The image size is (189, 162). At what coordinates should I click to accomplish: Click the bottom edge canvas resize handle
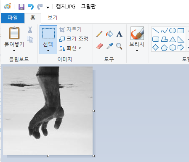[x=48, y=156]
